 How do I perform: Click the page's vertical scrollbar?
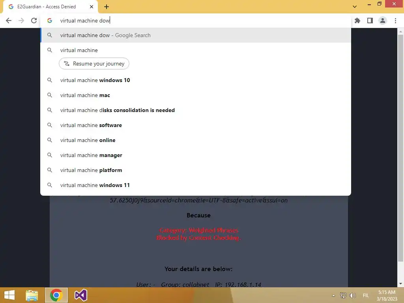(400, 148)
